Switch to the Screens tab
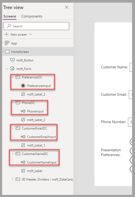 pyautogui.click(x=10, y=16)
